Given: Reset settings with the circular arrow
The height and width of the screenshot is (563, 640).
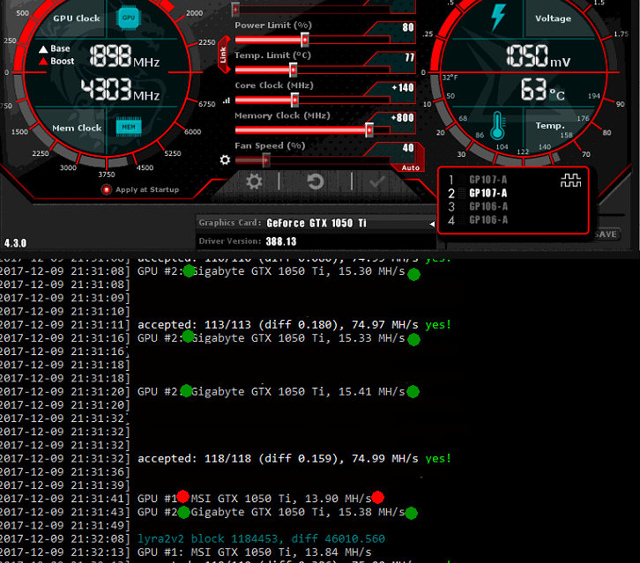Looking at the screenshot, I should (315, 181).
